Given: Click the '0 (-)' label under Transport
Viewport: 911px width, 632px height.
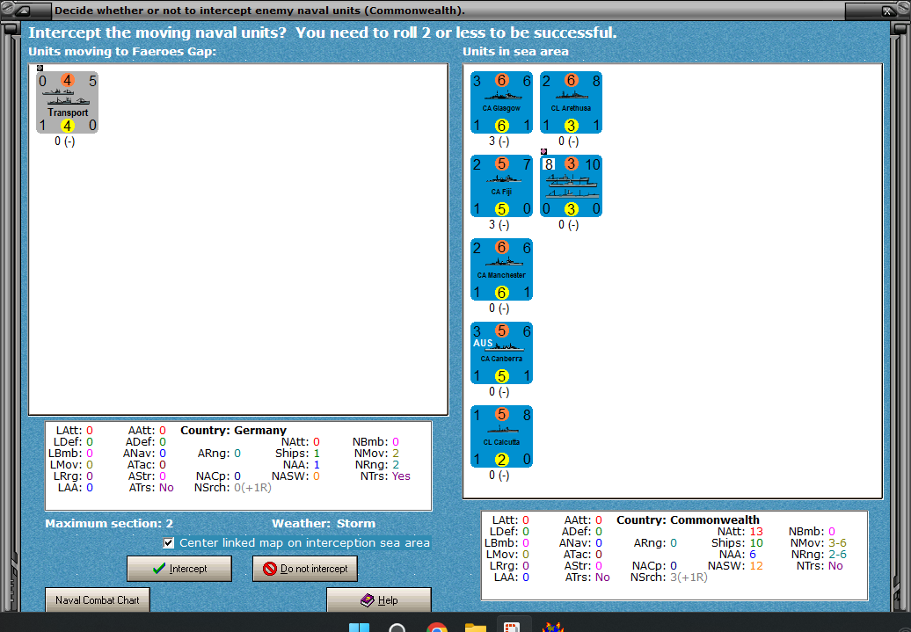Looking at the screenshot, I should point(64,142).
